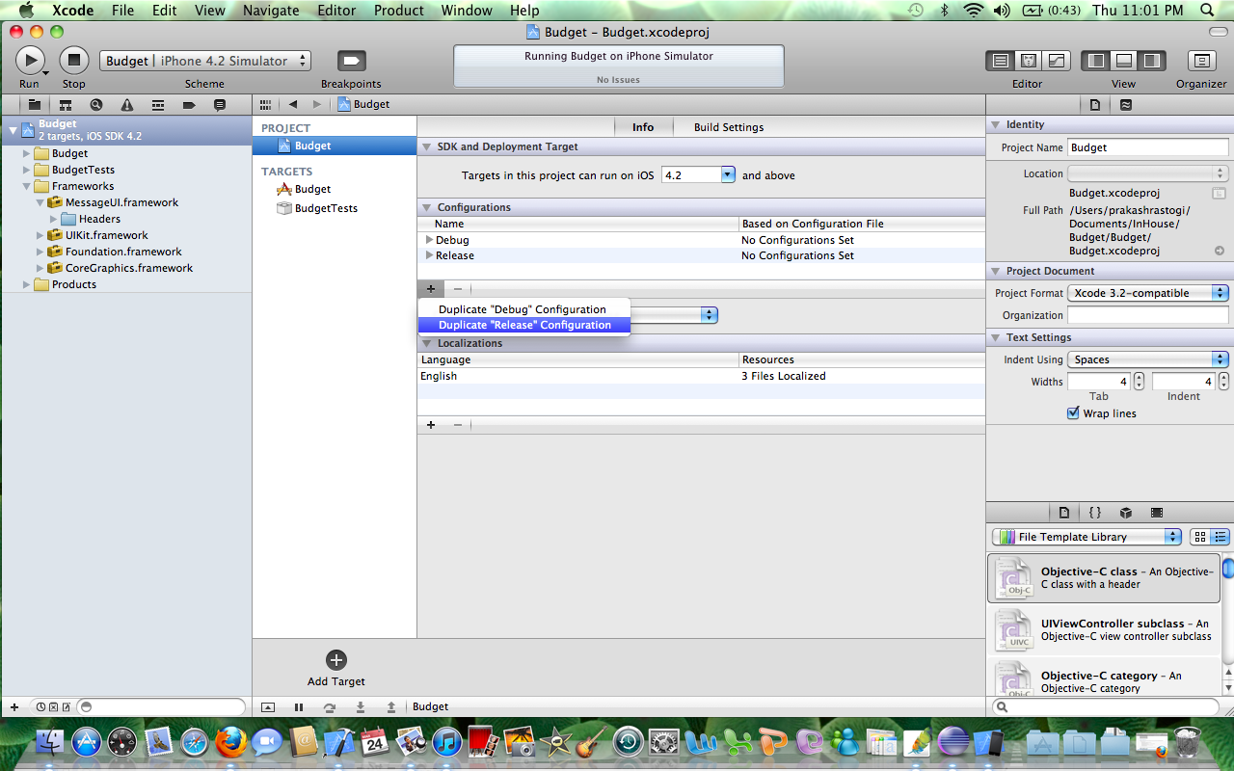
Task: Expand the Release configuration row
Action: (430, 255)
